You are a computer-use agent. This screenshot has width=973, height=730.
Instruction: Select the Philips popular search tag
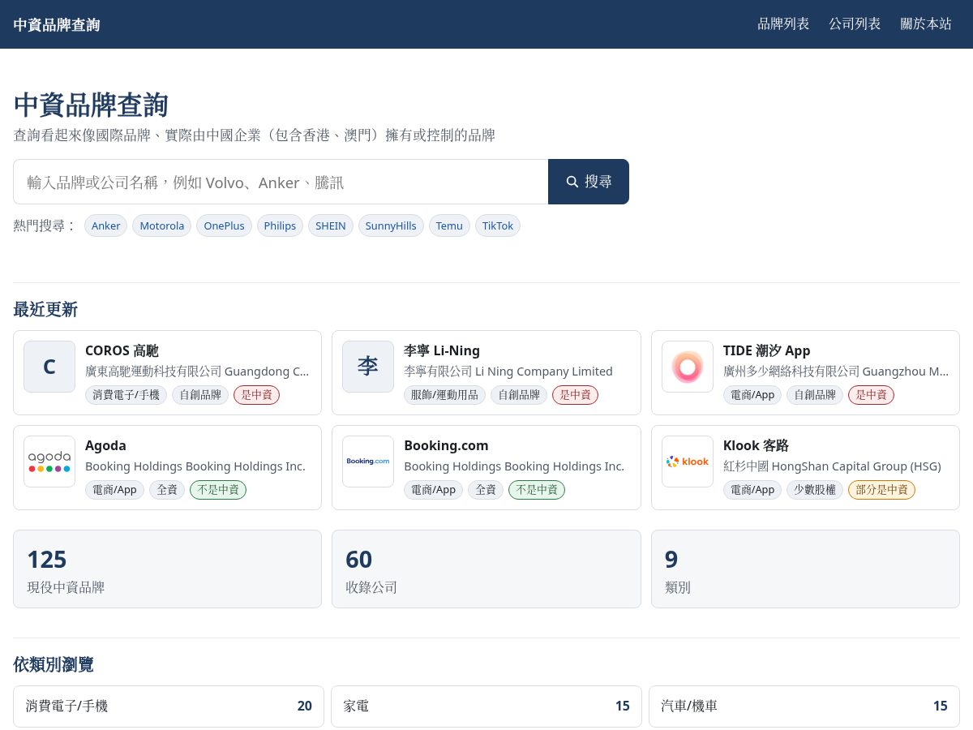280,225
